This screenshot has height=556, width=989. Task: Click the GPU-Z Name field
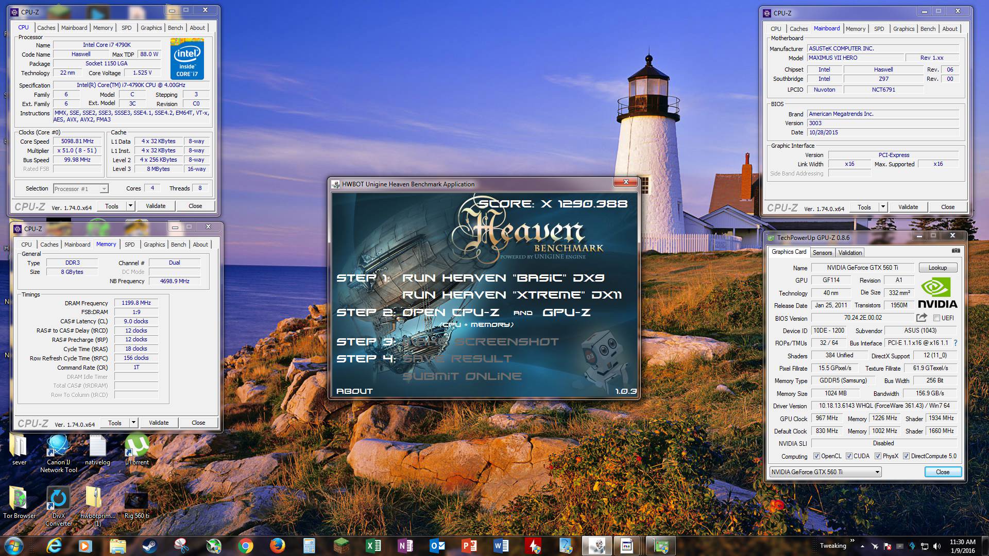click(862, 268)
